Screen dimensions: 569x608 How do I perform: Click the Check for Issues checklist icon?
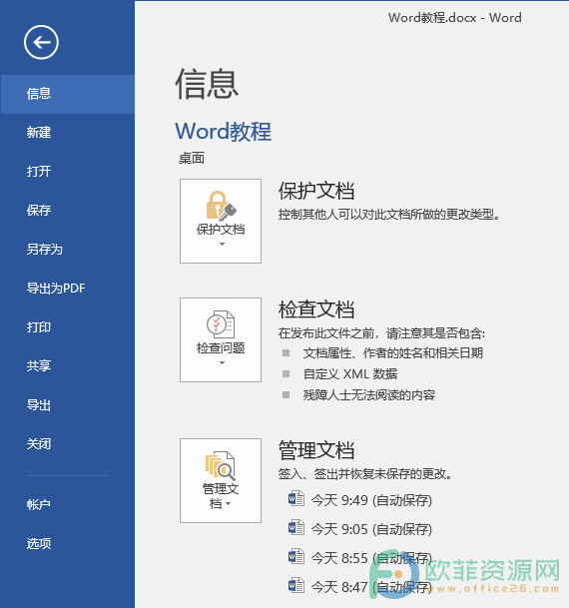pyautogui.click(x=221, y=324)
